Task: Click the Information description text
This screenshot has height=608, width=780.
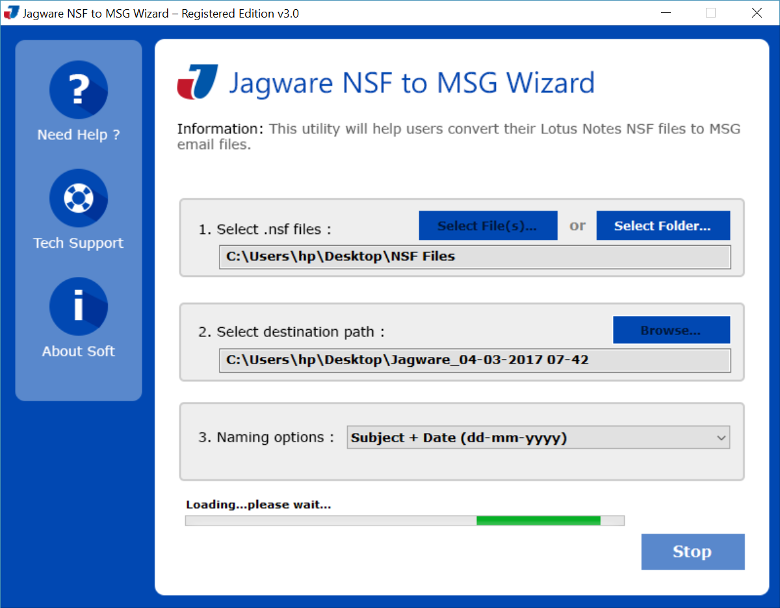Action: tap(459, 137)
